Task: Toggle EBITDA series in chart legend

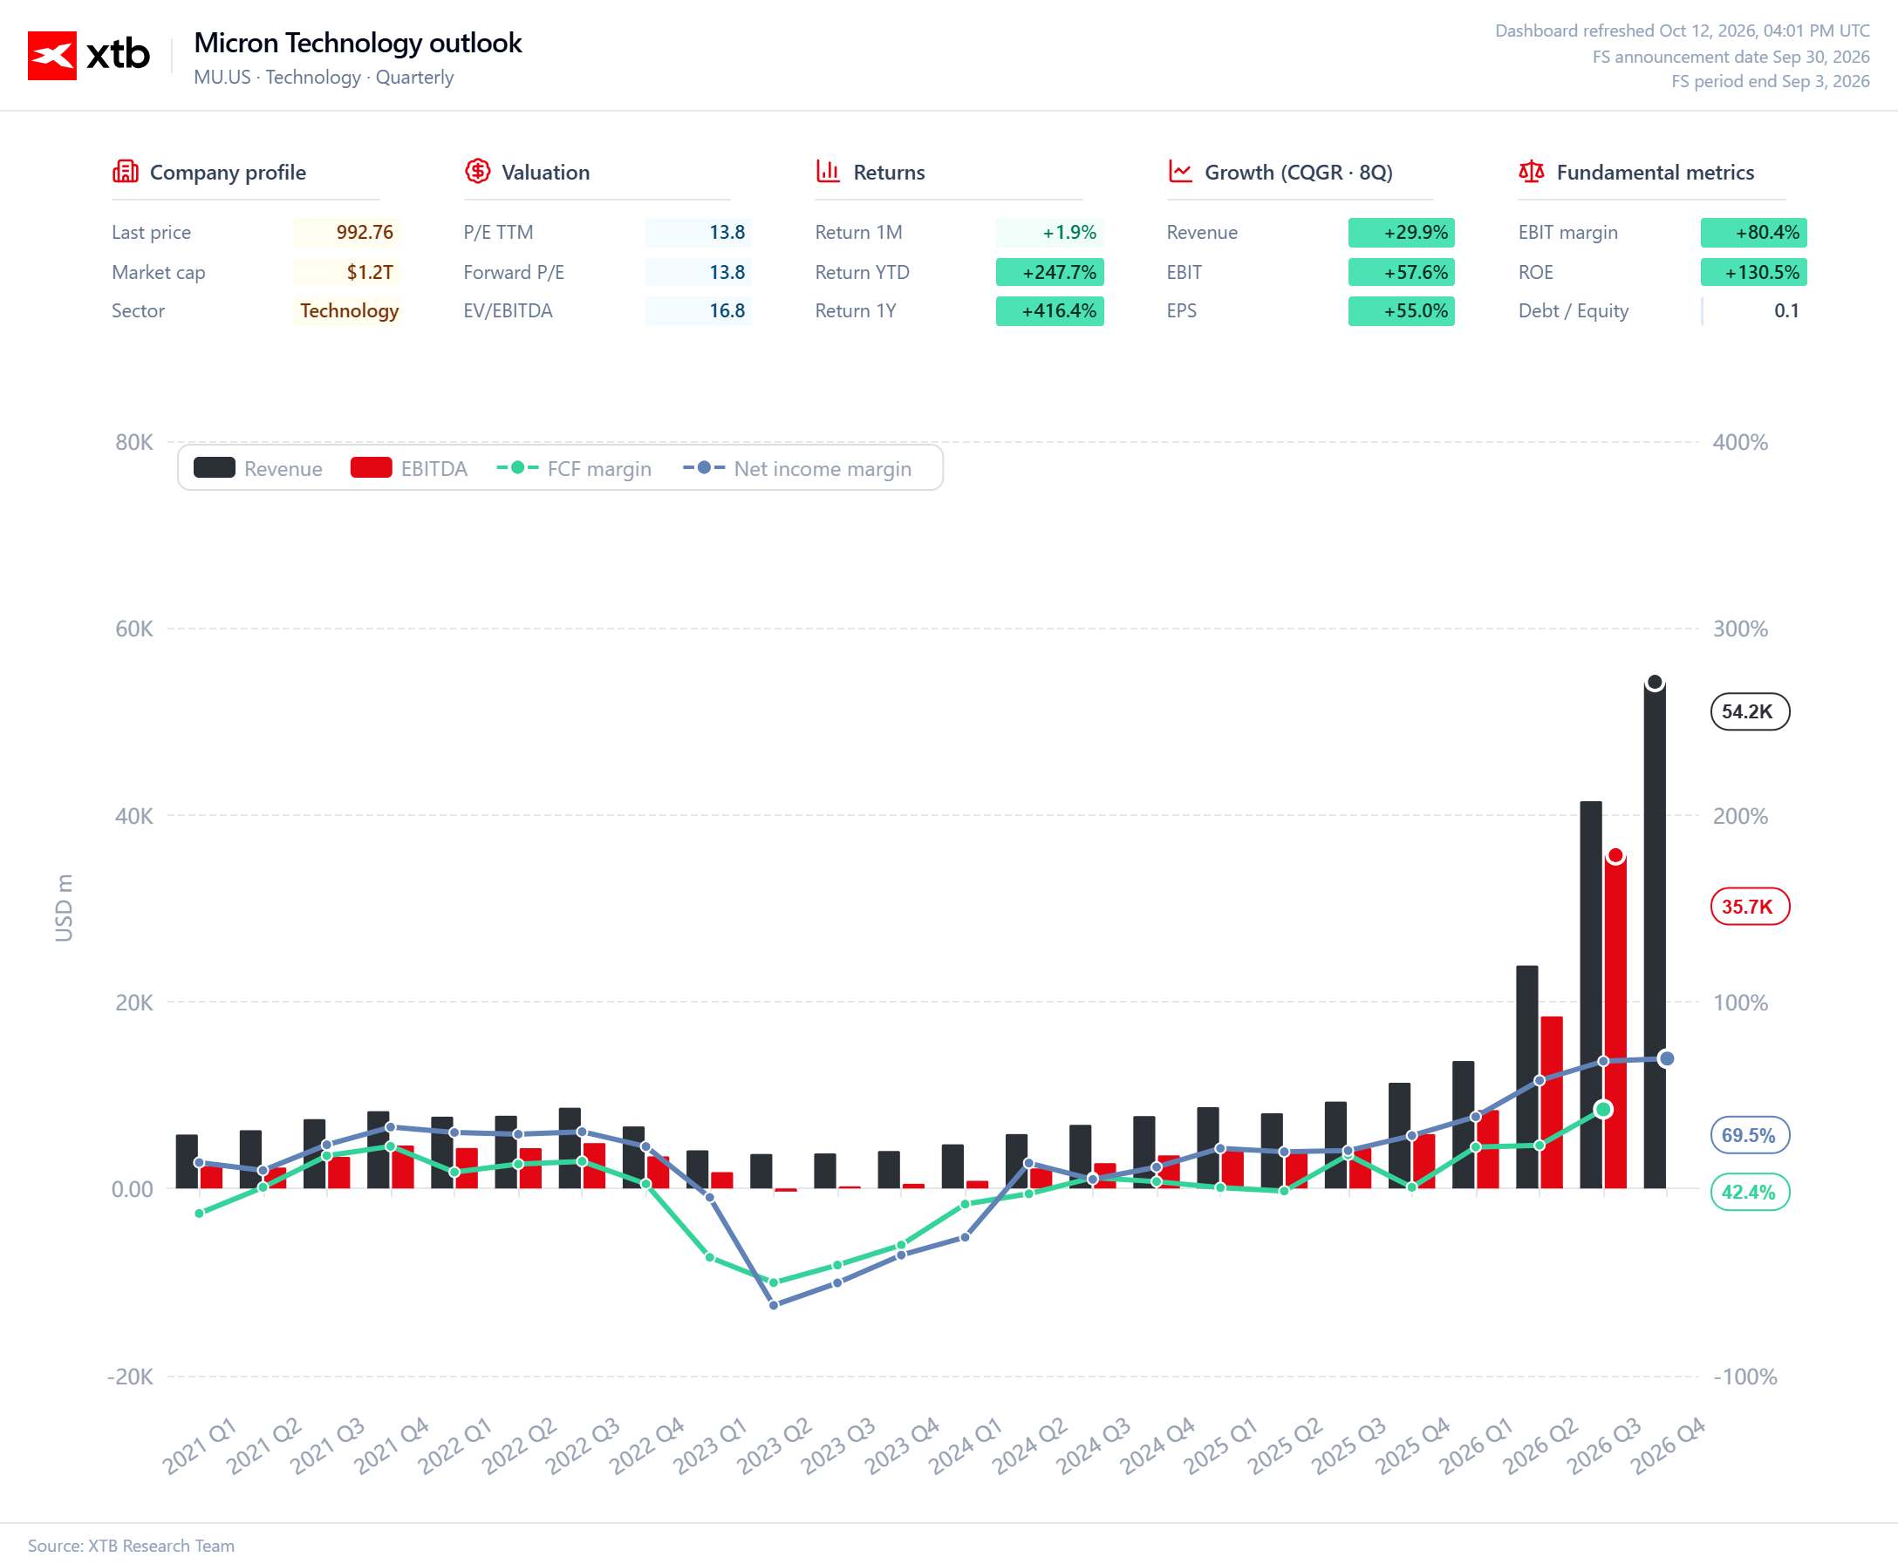Action: 409,468
